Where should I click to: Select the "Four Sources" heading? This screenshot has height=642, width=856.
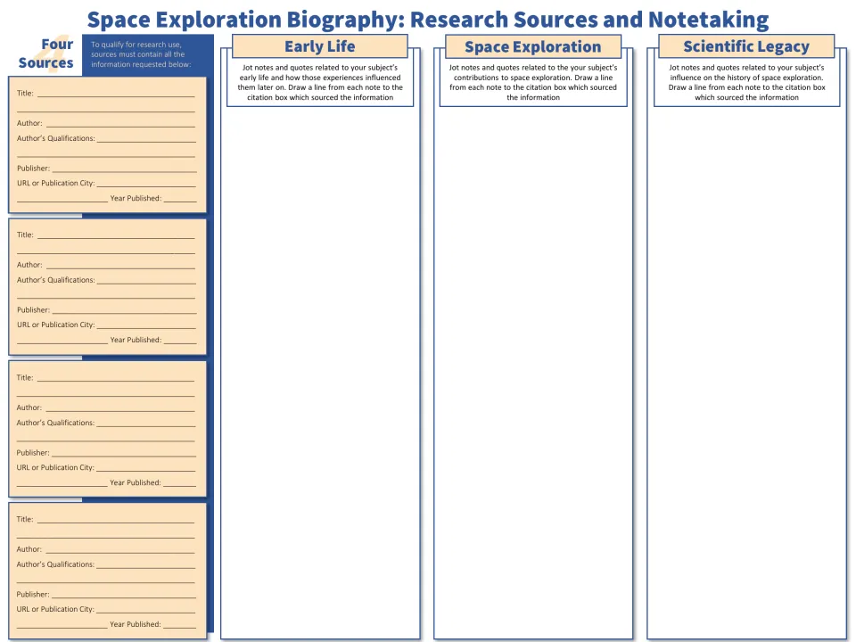pos(45,53)
